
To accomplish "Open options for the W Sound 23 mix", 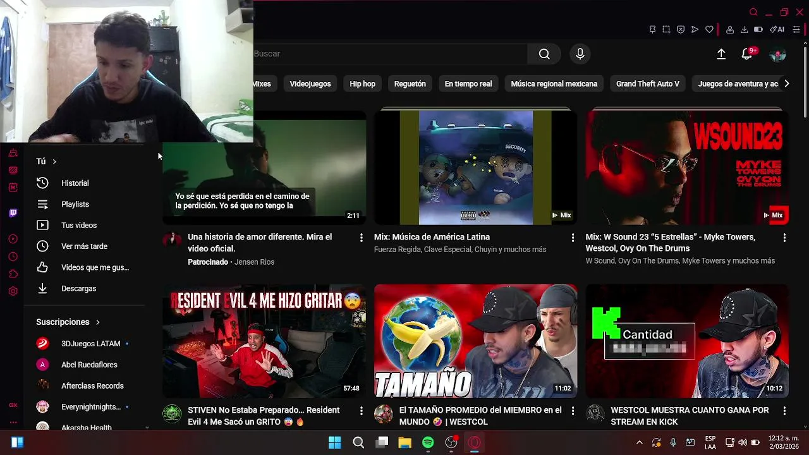I will pos(784,238).
